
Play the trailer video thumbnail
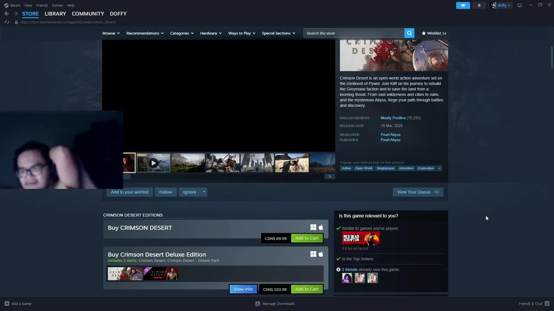tap(153, 163)
